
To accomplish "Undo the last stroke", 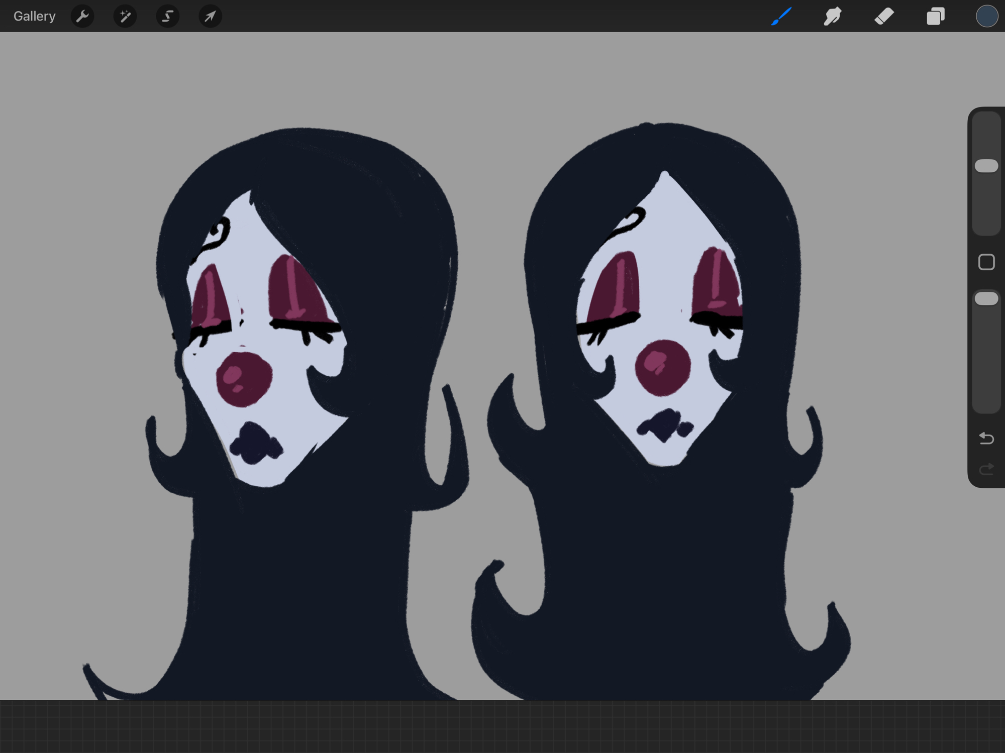I will [986, 439].
